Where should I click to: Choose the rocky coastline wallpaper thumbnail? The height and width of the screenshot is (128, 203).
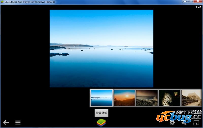(147, 98)
